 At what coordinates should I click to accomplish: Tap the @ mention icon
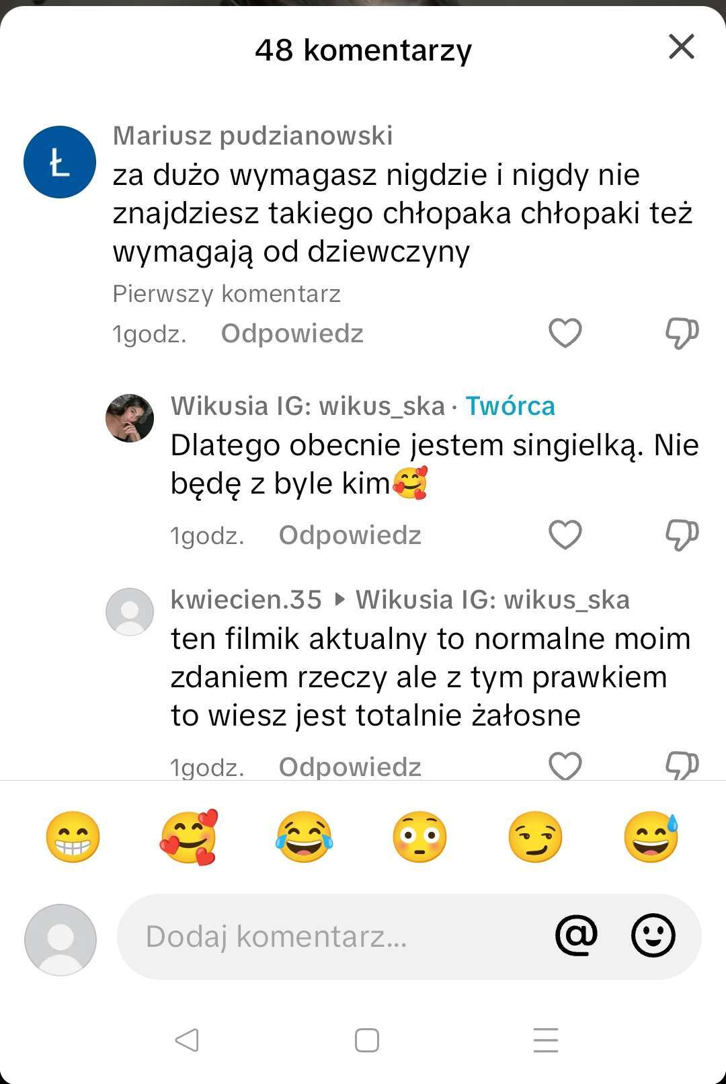pyautogui.click(x=576, y=935)
